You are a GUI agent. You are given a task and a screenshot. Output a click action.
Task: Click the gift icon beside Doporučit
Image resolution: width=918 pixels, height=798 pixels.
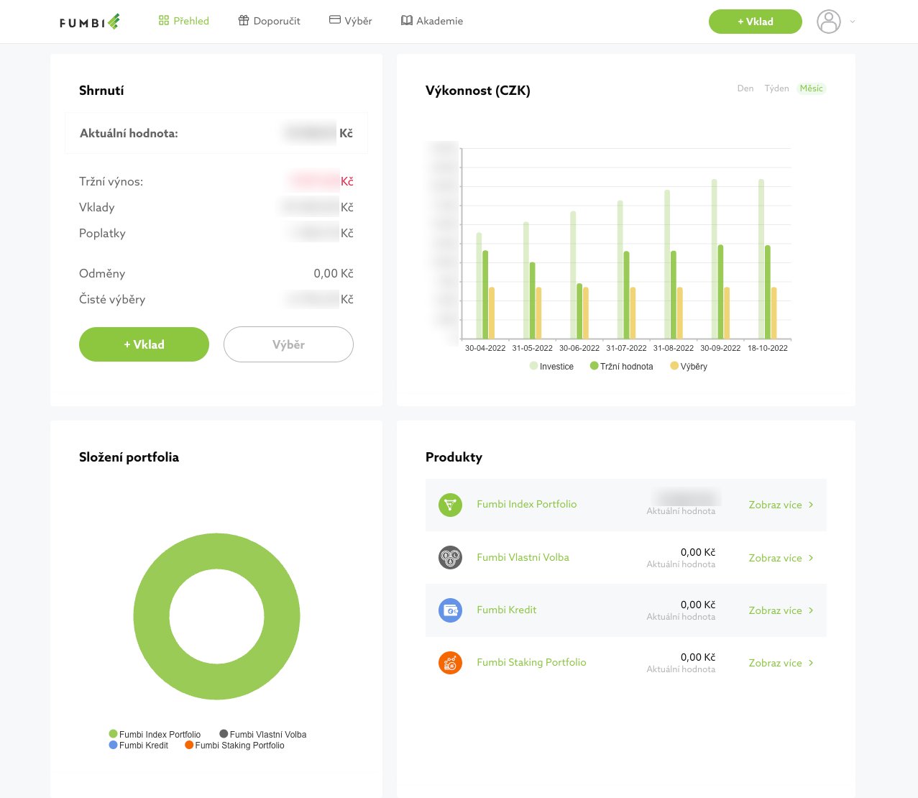click(244, 21)
